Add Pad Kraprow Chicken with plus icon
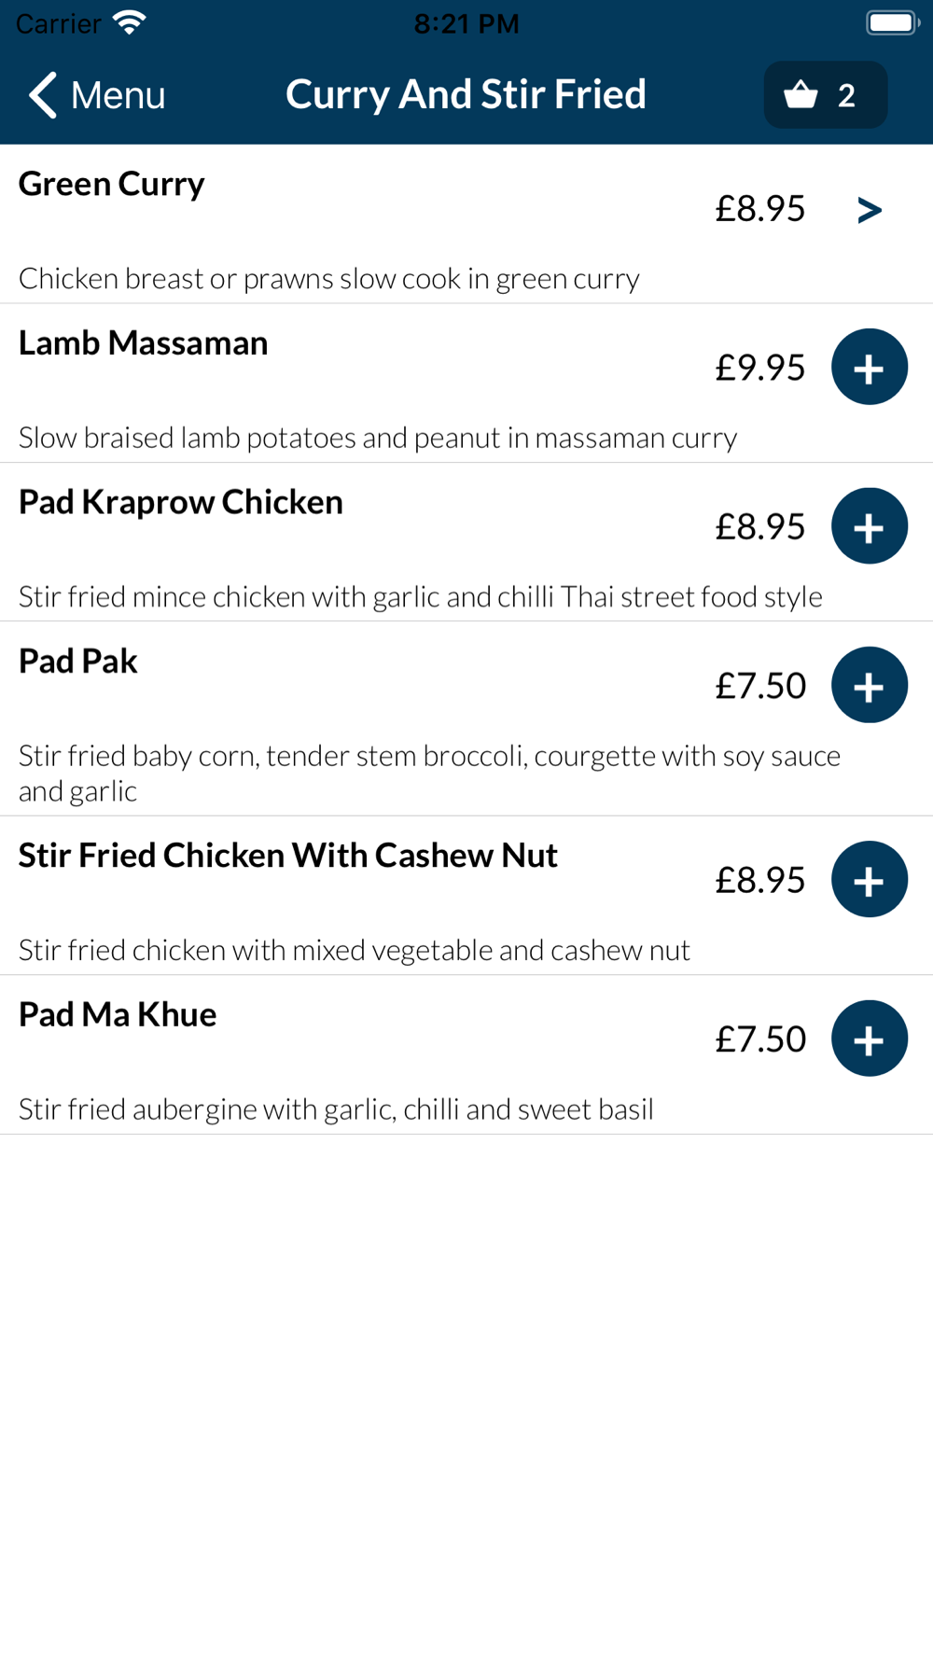This screenshot has height=1659, width=933. pyautogui.click(x=869, y=526)
